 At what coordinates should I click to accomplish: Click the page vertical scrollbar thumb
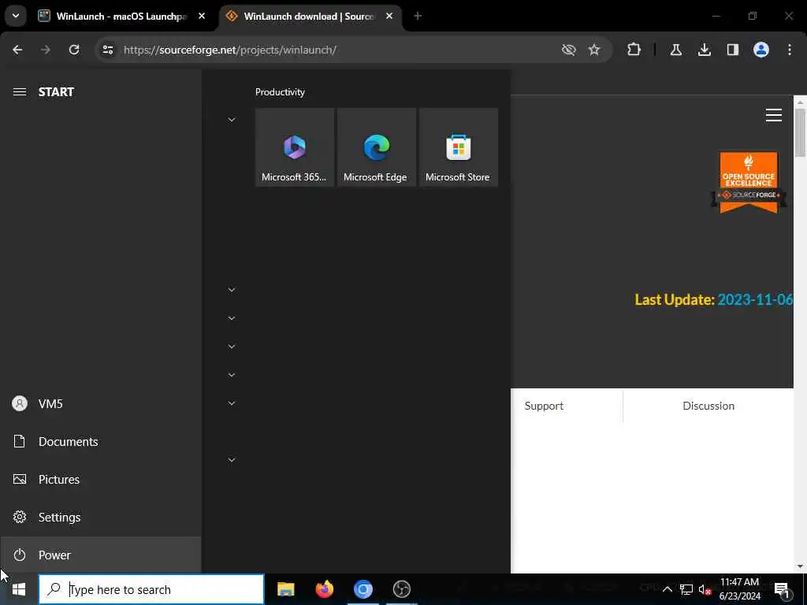pyautogui.click(x=800, y=132)
